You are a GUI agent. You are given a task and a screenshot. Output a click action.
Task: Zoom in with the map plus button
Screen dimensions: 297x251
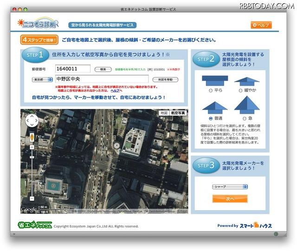(x=32, y=147)
